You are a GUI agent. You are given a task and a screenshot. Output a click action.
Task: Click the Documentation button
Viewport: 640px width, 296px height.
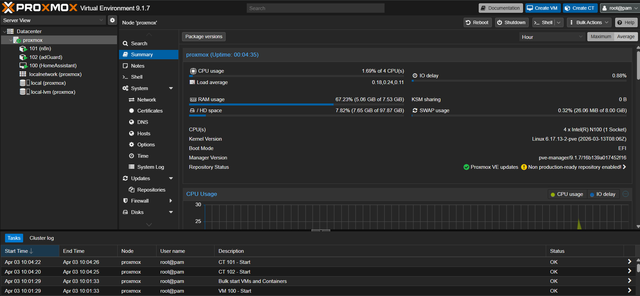point(501,8)
